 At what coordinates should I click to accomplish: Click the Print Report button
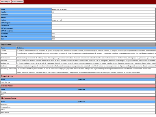coord(5,1)
